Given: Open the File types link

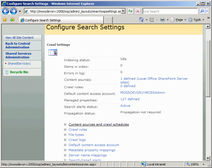Looking at the screenshot, I should [x=76, y=134].
